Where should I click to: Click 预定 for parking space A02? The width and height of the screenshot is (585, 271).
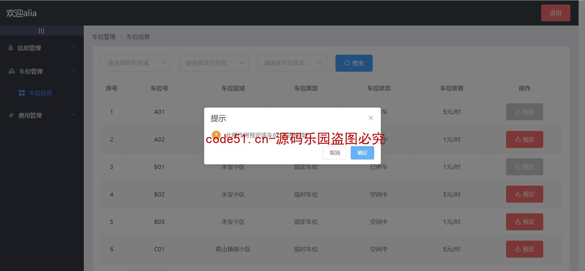point(524,139)
